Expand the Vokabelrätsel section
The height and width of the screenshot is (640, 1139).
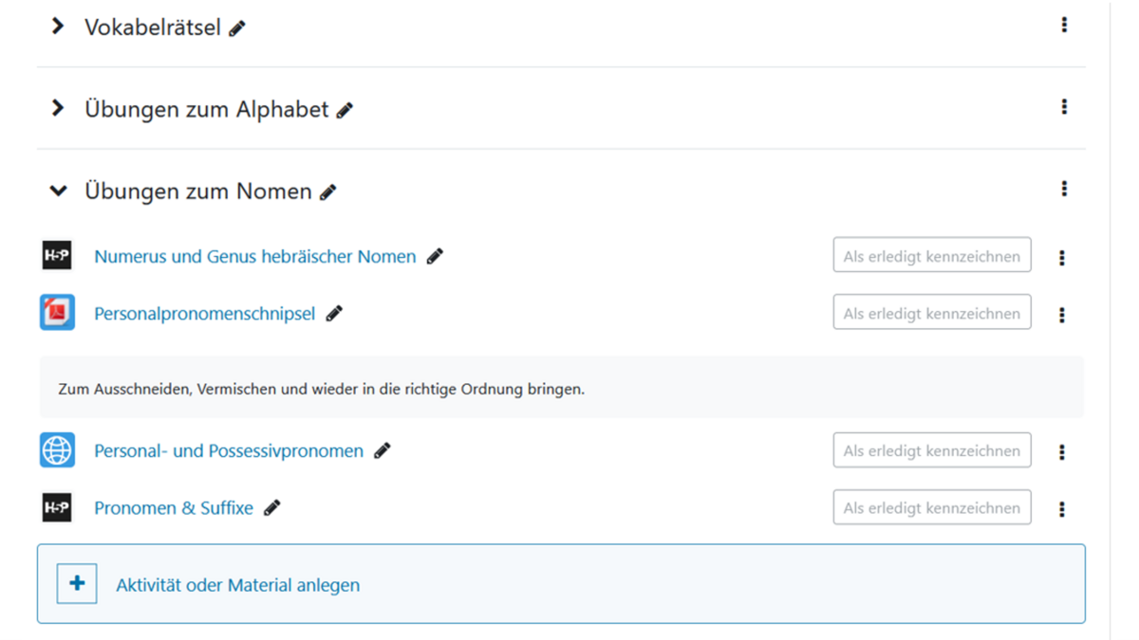58,27
